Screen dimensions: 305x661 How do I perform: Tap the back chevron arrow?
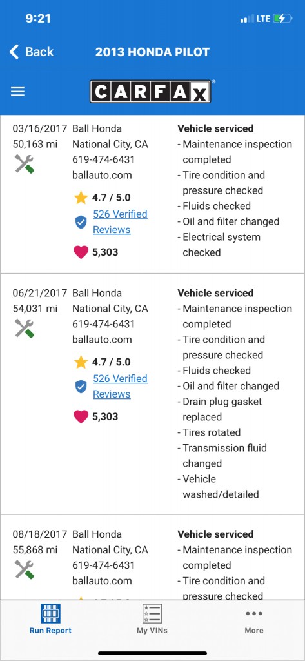[x=14, y=52]
